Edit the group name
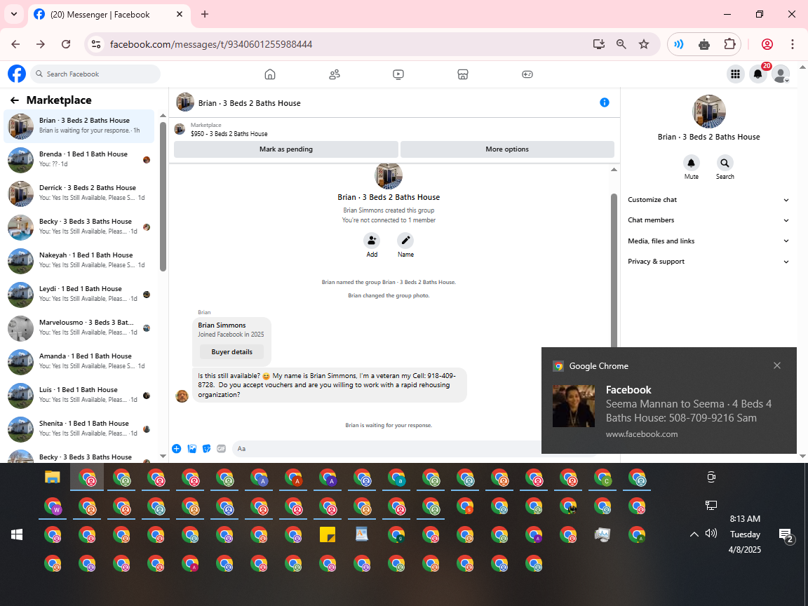808x606 pixels. pos(405,241)
